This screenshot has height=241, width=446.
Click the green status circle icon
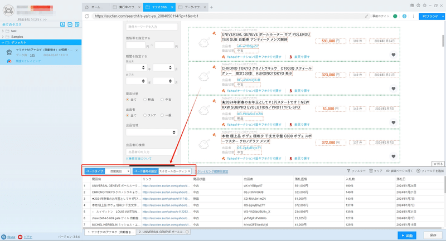395,16
